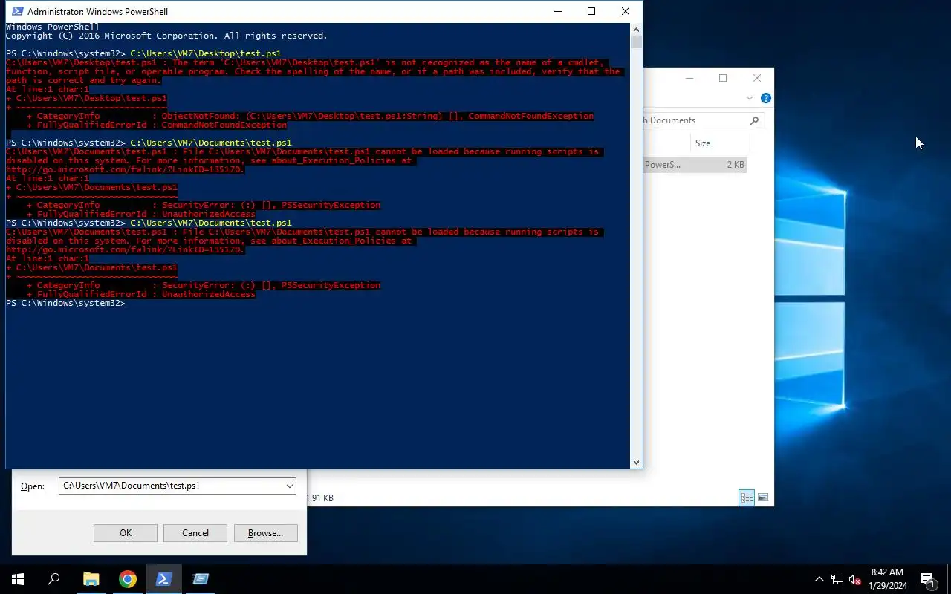Screen dimensions: 951x594
Task: Close the PowerShell window
Action: [x=626, y=11]
